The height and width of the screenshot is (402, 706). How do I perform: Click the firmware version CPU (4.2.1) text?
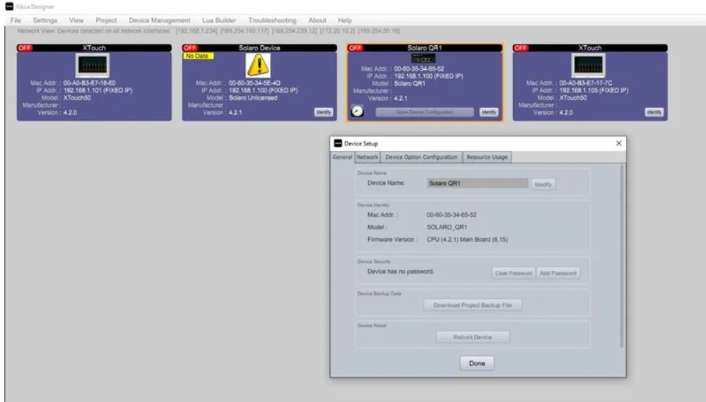(467, 239)
